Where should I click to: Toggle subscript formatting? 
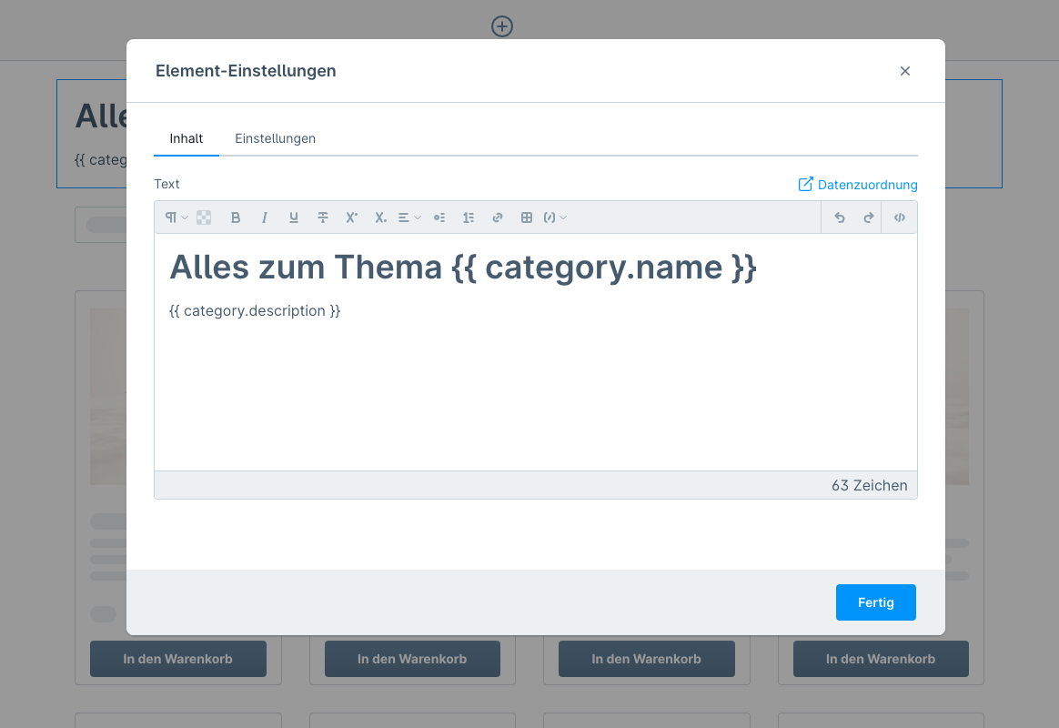[380, 217]
